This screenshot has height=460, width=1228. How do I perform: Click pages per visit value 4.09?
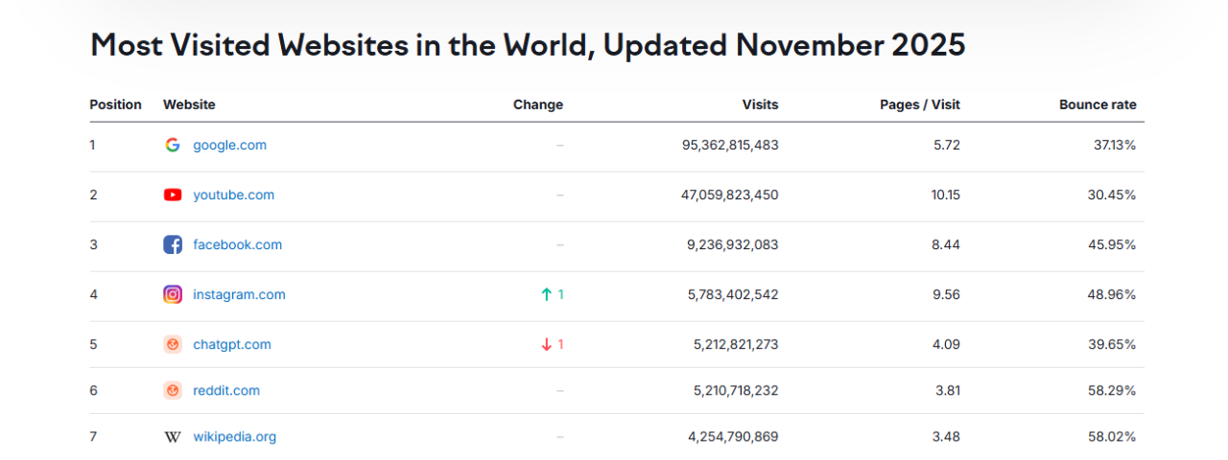click(946, 344)
